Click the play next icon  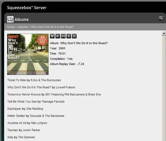63,36
